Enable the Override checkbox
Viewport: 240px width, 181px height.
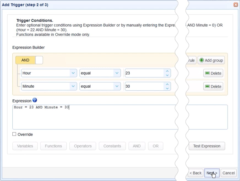(x=14, y=134)
